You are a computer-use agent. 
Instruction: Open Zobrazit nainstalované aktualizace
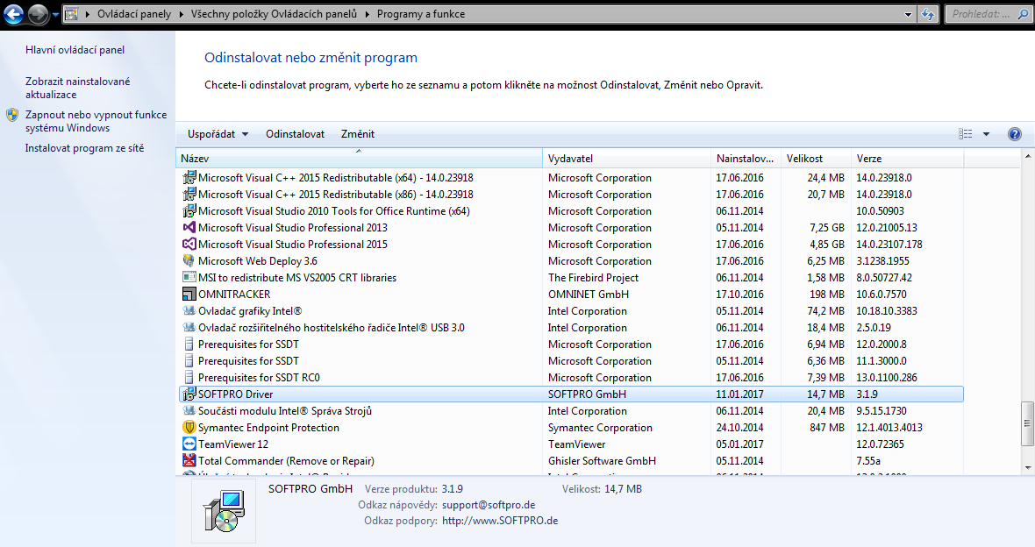click(x=77, y=88)
